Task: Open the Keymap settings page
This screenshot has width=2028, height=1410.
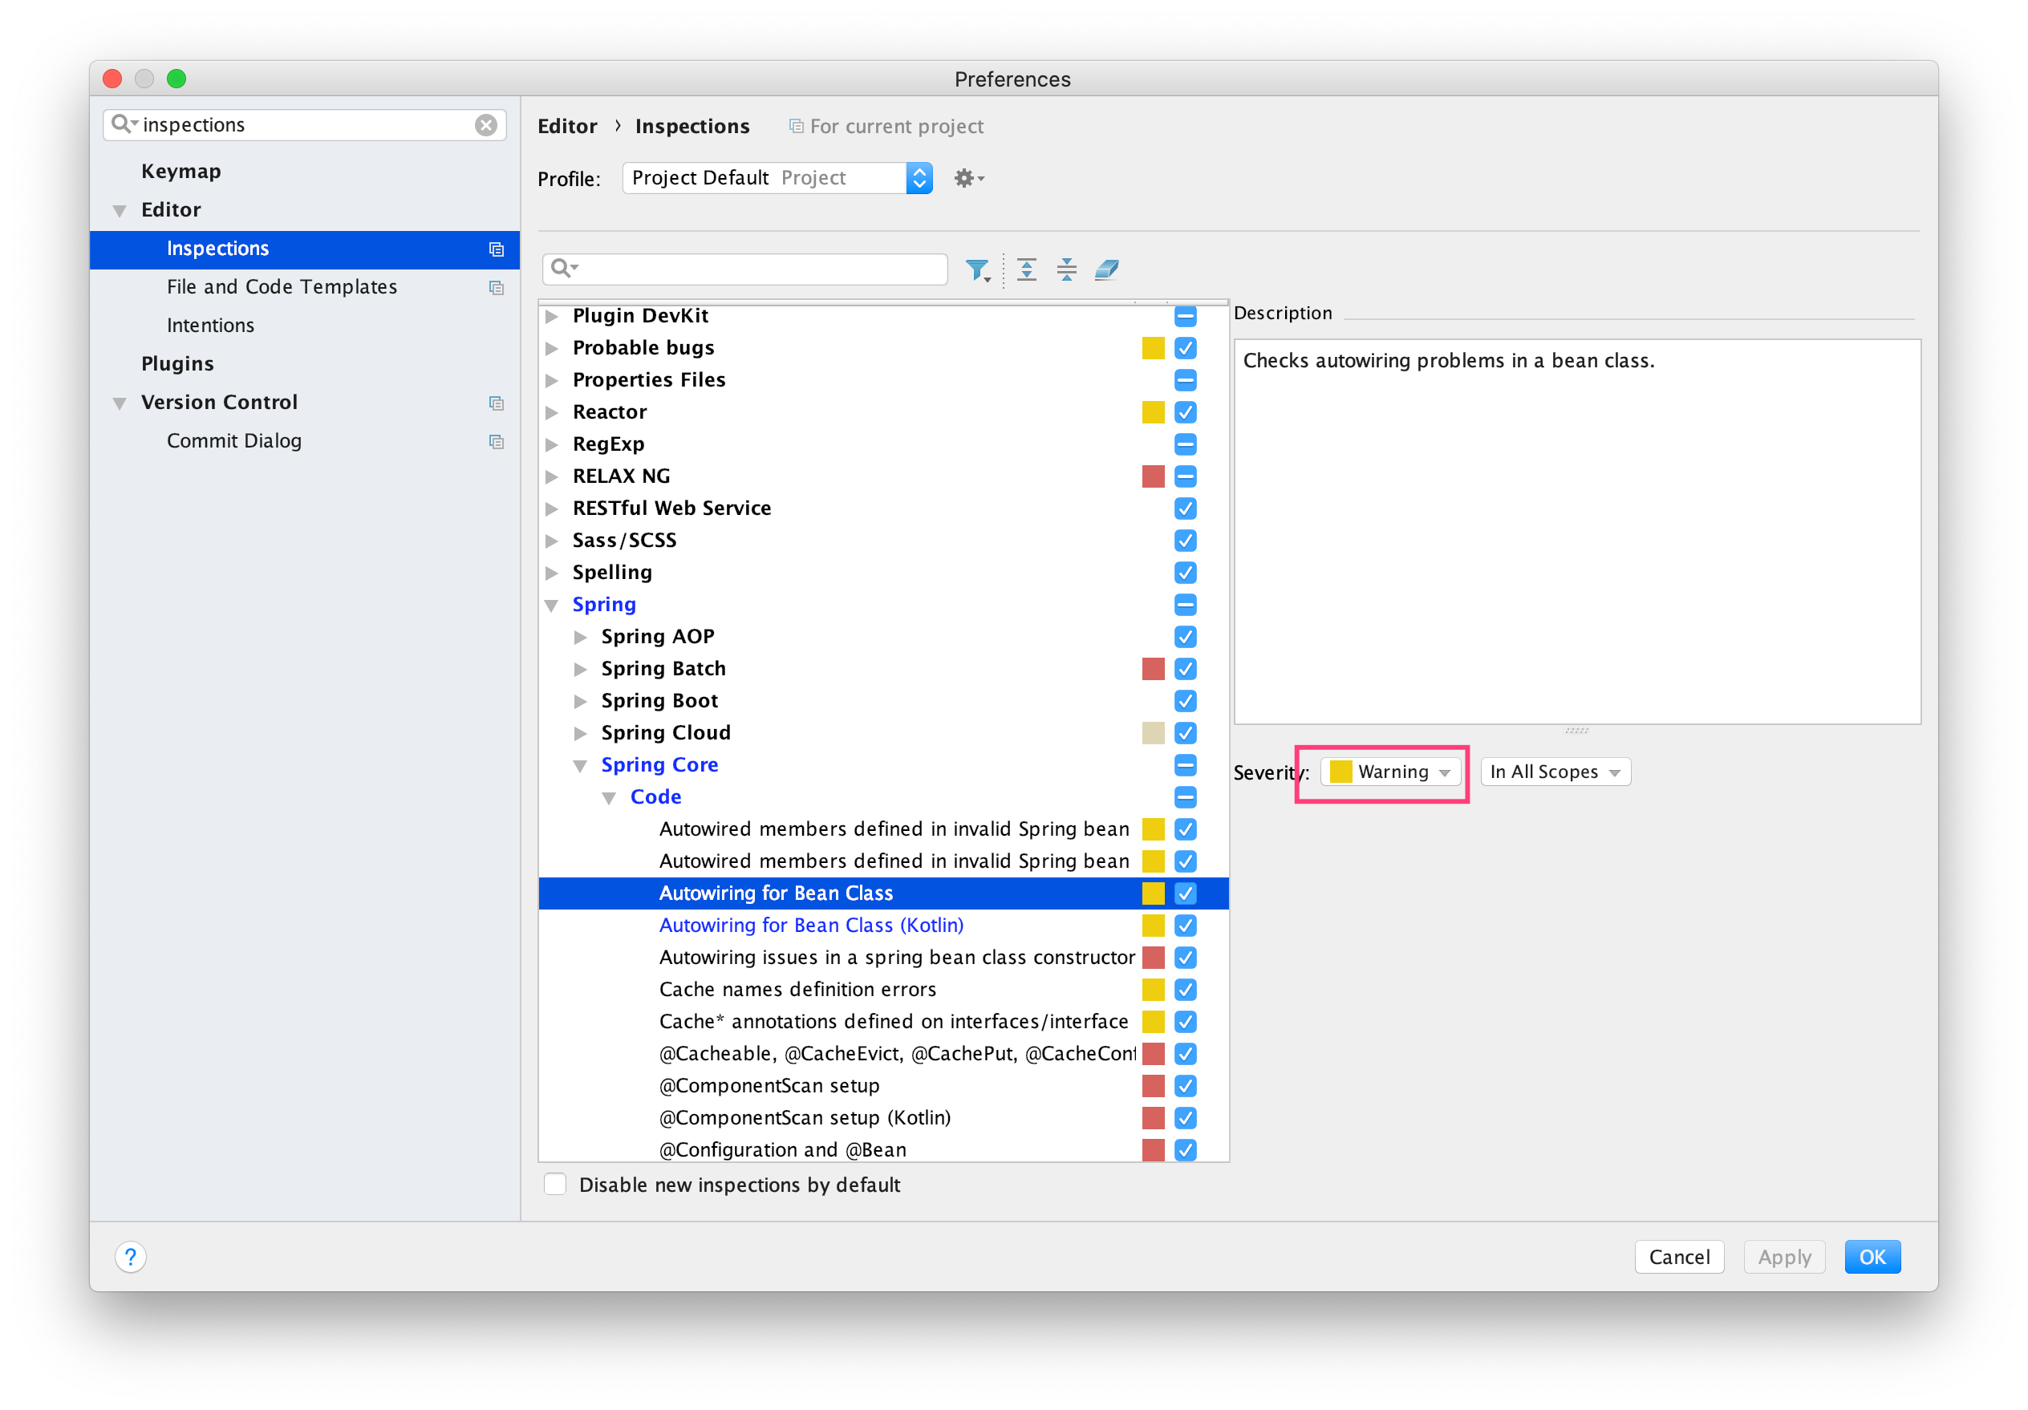Action: point(181,172)
